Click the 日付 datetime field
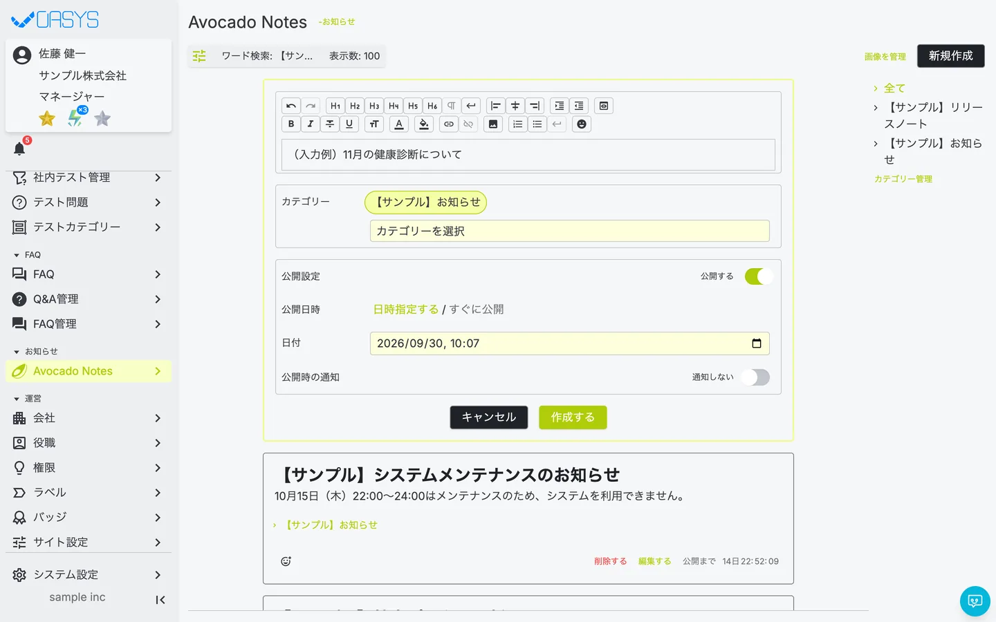The image size is (996, 622). 570,343
